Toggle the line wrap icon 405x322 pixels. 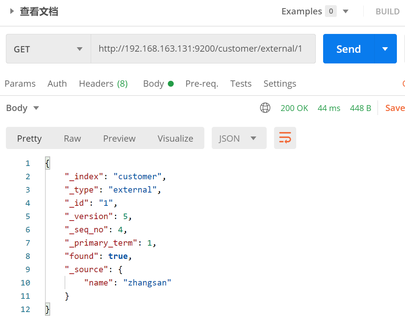click(x=285, y=138)
